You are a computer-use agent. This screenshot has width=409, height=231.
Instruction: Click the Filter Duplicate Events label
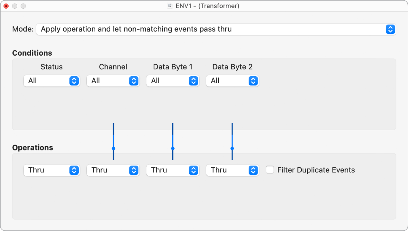point(316,170)
